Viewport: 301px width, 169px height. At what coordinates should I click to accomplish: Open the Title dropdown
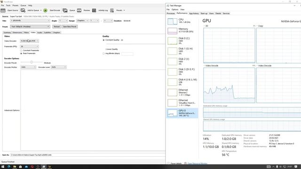click(x=30, y=21)
